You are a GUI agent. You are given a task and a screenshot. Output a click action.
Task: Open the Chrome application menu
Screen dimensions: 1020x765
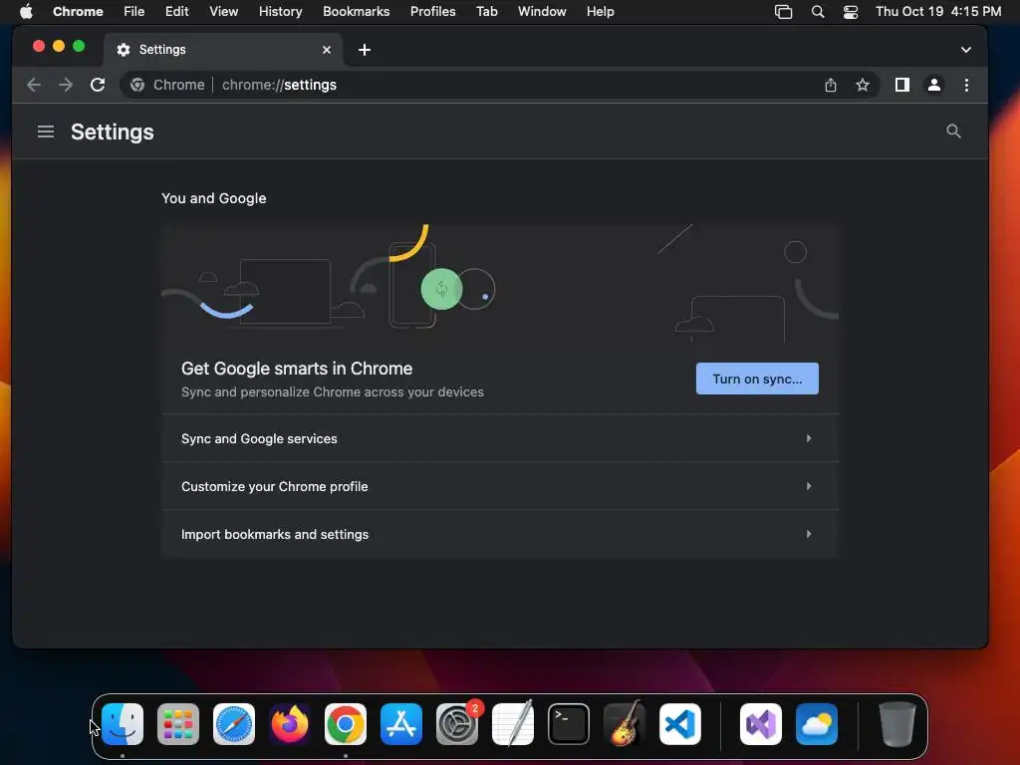pos(78,11)
